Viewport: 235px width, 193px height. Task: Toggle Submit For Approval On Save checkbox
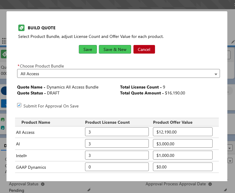[19, 105]
